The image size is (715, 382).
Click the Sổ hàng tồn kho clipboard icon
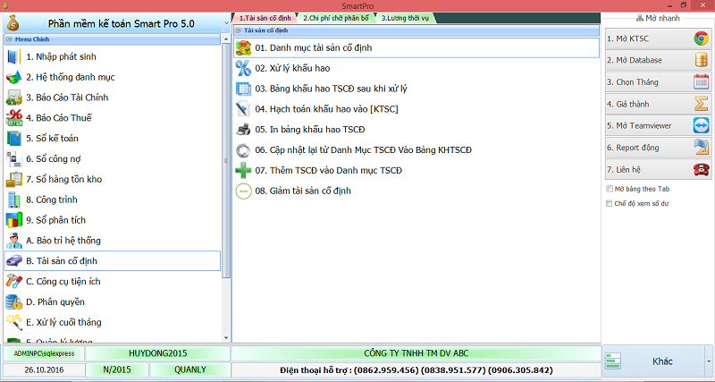[13, 179]
